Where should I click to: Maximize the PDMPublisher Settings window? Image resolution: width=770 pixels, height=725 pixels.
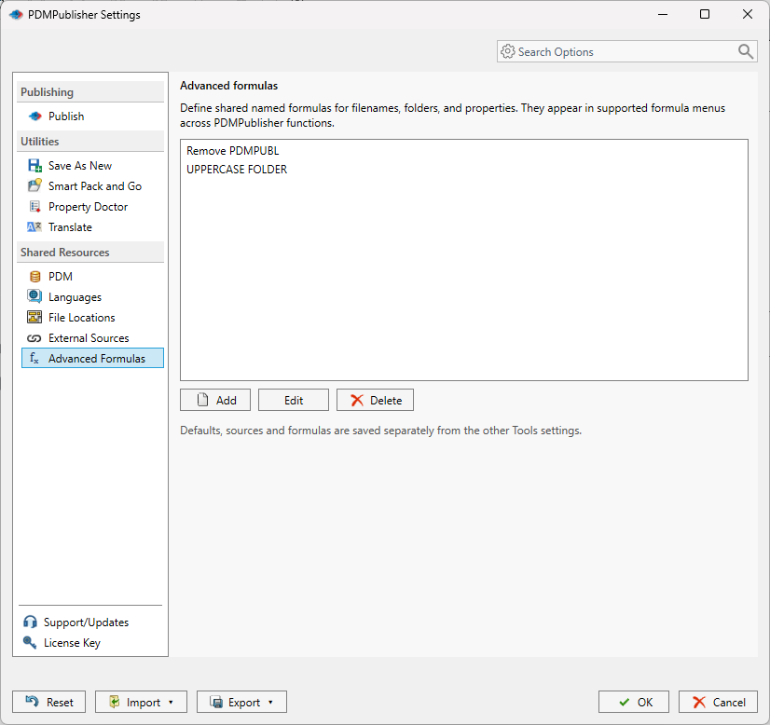705,14
